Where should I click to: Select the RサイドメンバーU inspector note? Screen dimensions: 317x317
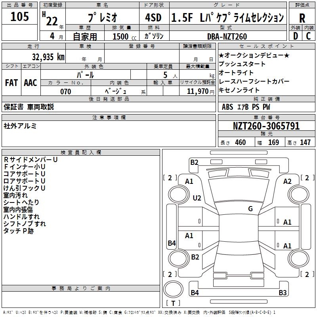pos(31,160)
